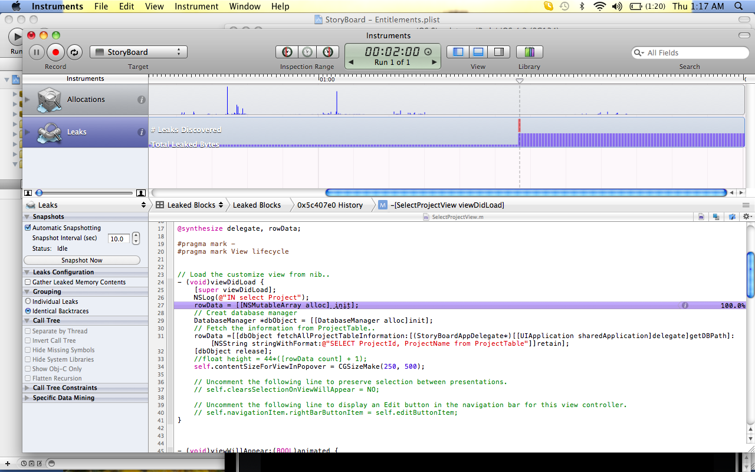Select the Individual Leaks radio button
This screenshot has height=472, width=755.
pyautogui.click(x=28, y=301)
